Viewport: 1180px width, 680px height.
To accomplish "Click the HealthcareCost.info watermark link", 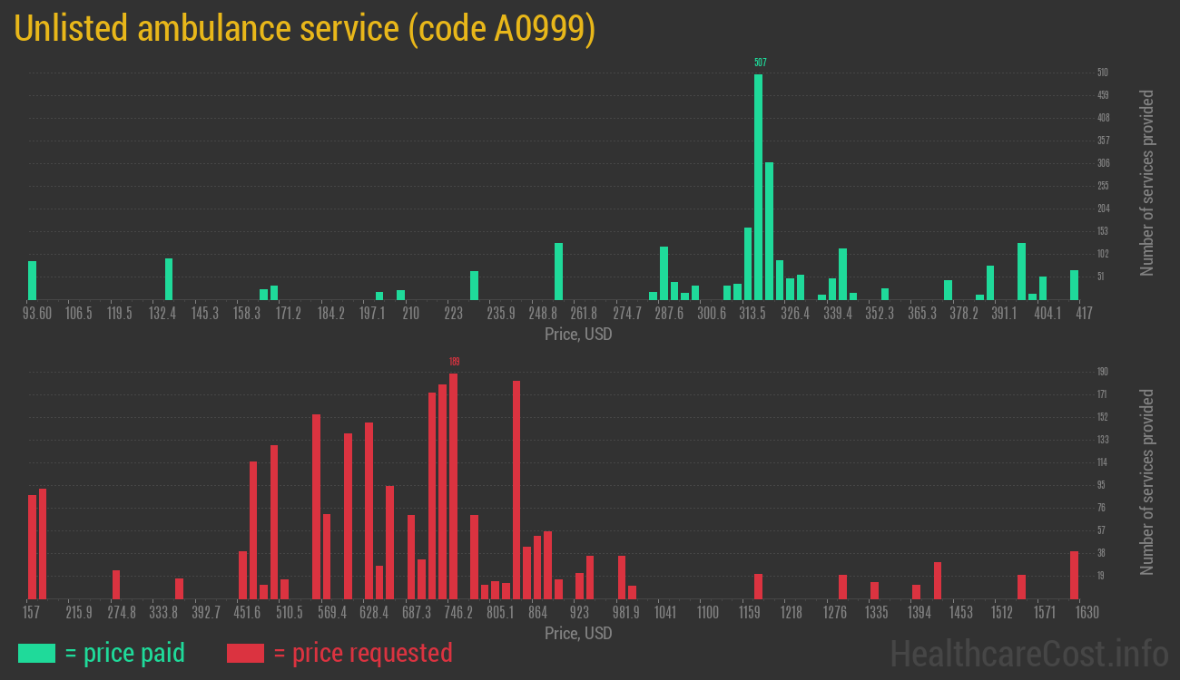I will pyautogui.click(x=1028, y=653).
